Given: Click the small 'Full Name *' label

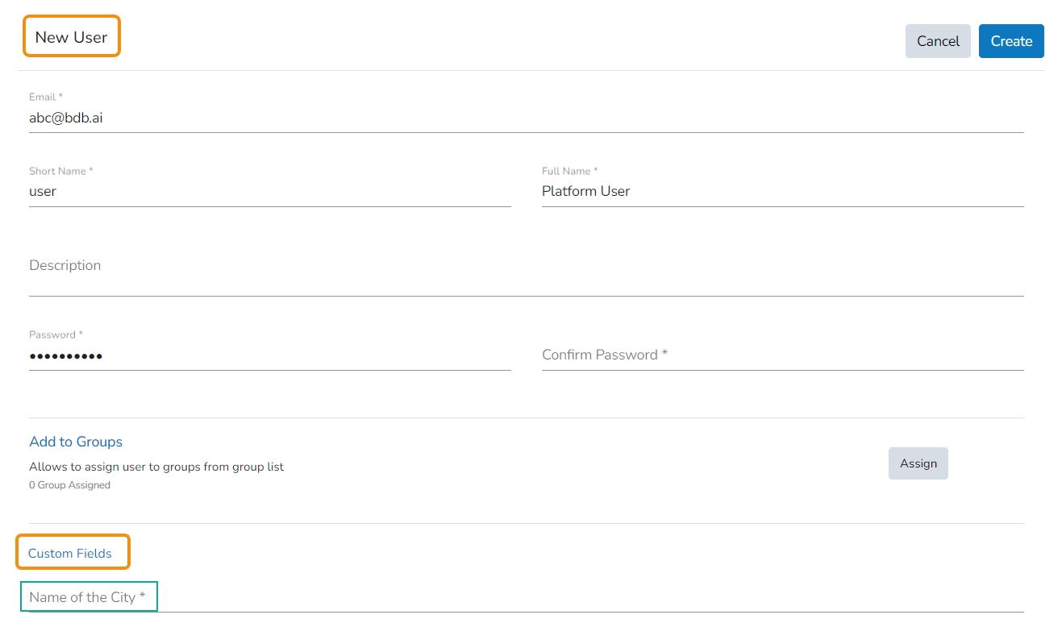Looking at the screenshot, I should 569,171.
